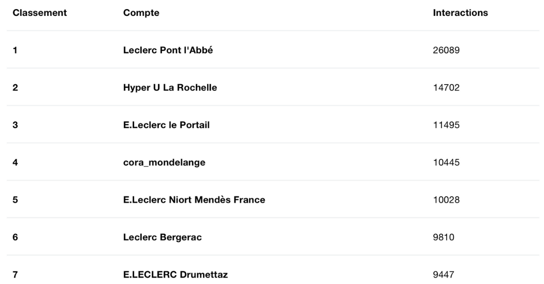Click the 26089 interactions value
The width and height of the screenshot is (544, 284).
point(447,50)
